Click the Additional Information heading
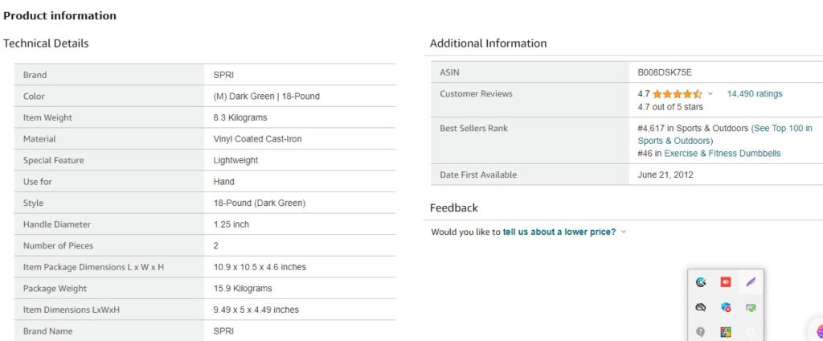This screenshot has height=341, width=823. click(x=488, y=43)
